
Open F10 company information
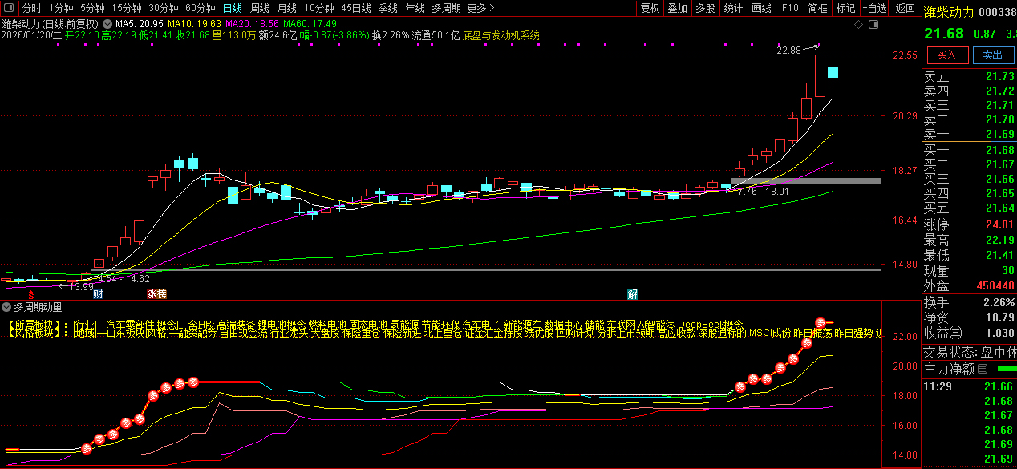click(x=790, y=8)
